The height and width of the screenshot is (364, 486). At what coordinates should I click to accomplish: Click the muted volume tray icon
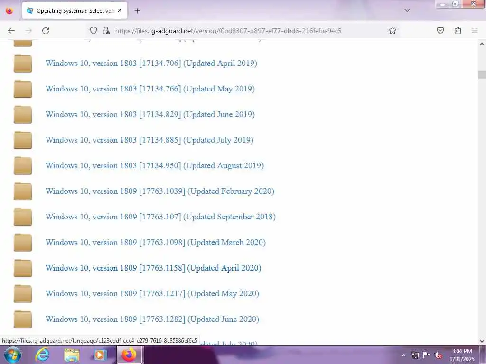[x=438, y=355]
